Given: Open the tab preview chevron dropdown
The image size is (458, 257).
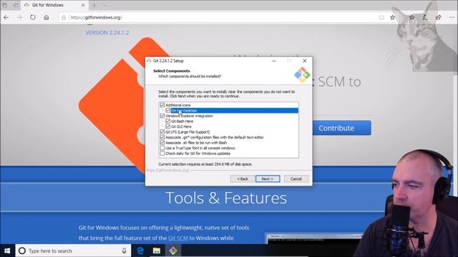Looking at the screenshot, I should [x=105, y=5].
